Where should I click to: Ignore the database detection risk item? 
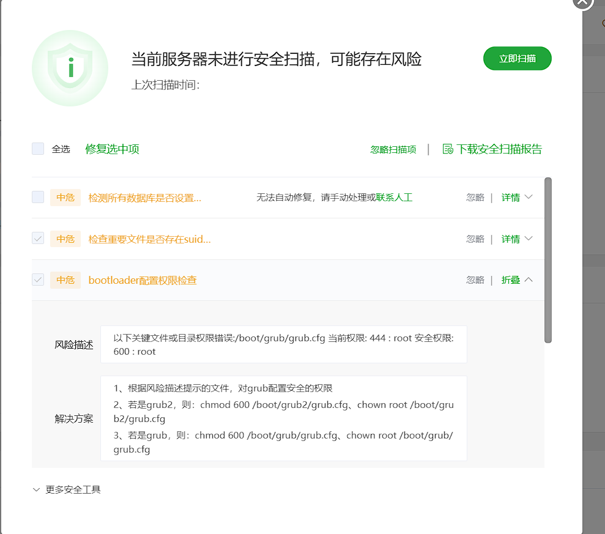coord(475,198)
